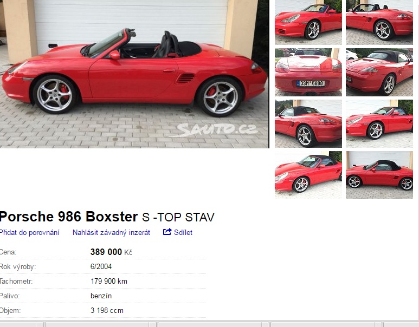419x327 pixels.
Task: Report ad via Nahlásit závadný inzerát
Action: point(111,232)
